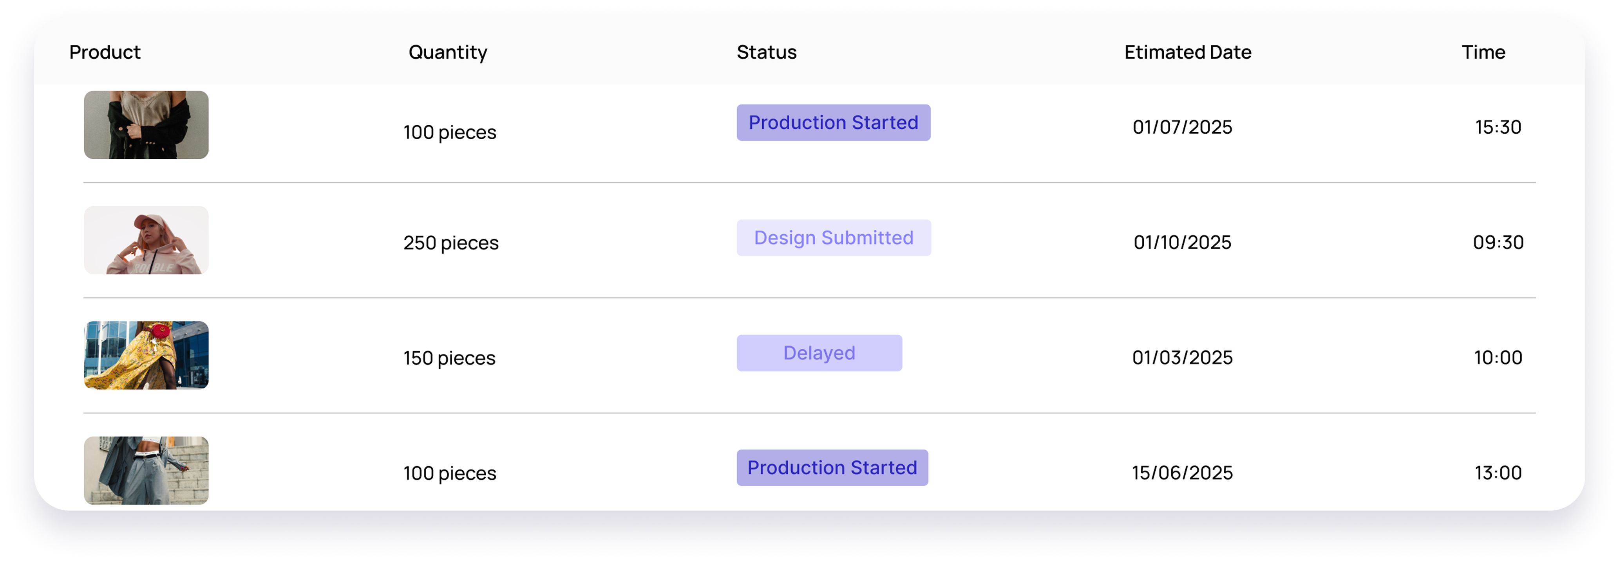Click the Delayed status badge
The image size is (1619, 563).
[819, 353]
